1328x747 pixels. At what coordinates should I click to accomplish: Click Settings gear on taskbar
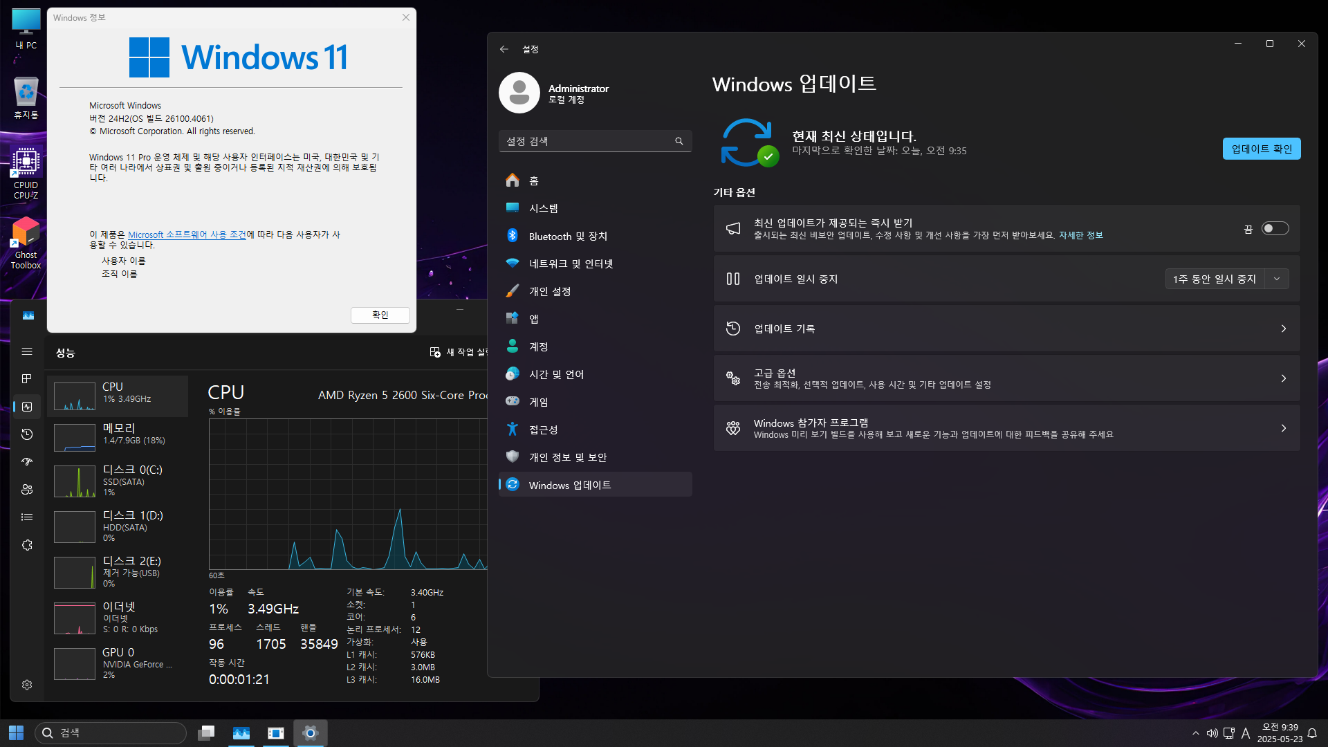click(x=311, y=733)
